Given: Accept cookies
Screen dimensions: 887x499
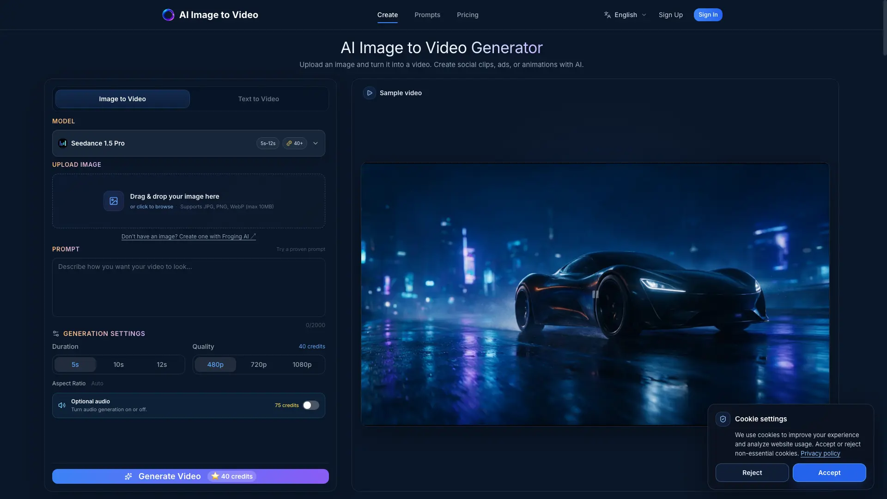Looking at the screenshot, I should point(829,473).
